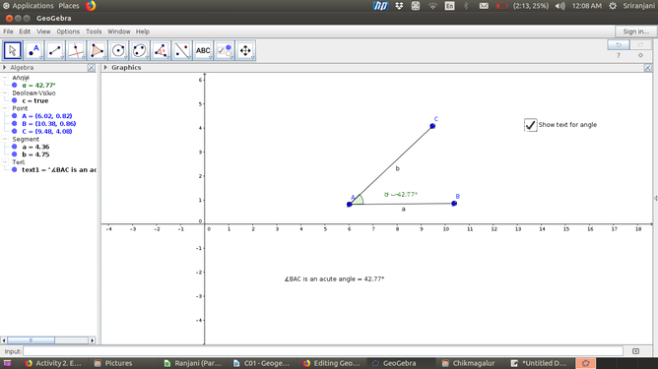658x369 pixels.
Task: Collapse the Point group
Action: click(x=5, y=108)
